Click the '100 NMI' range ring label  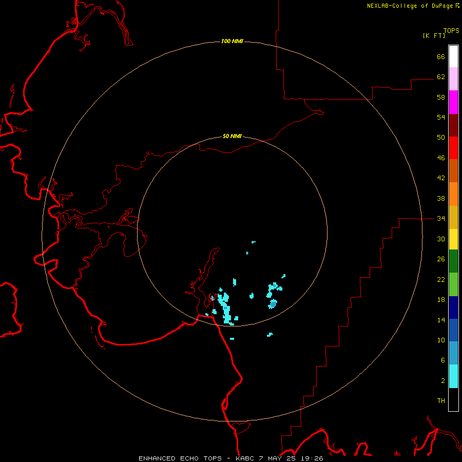click(x=232, y=41)
